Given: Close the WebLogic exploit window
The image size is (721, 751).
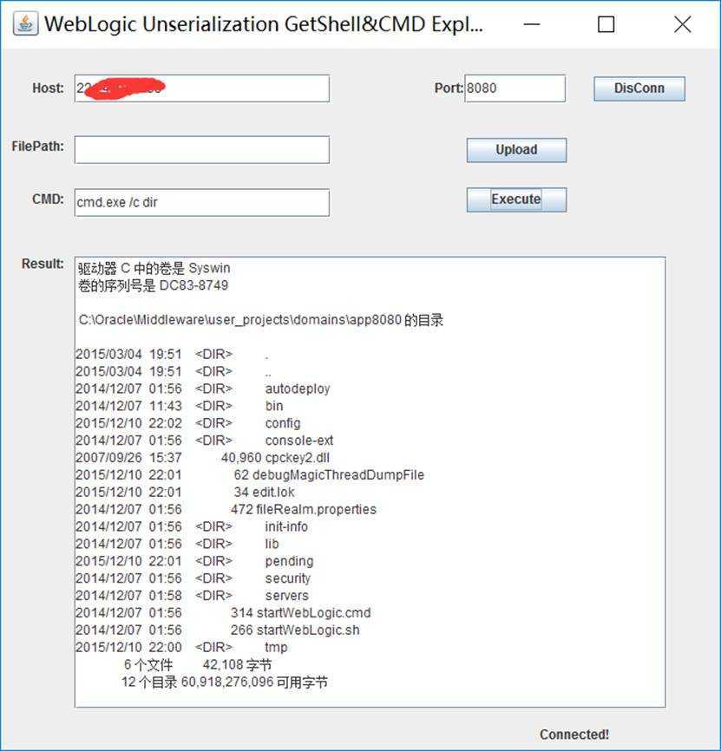Looking at the screenshot, I should click(x=682, y=24).
